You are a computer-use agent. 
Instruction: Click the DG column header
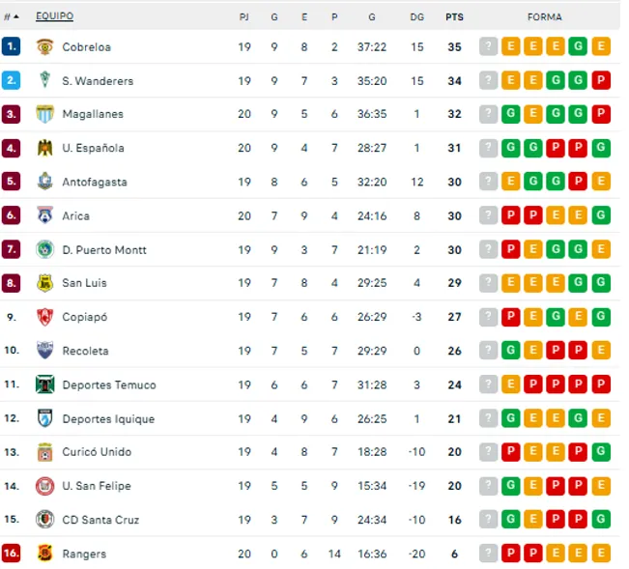click(x=416, y=17)
